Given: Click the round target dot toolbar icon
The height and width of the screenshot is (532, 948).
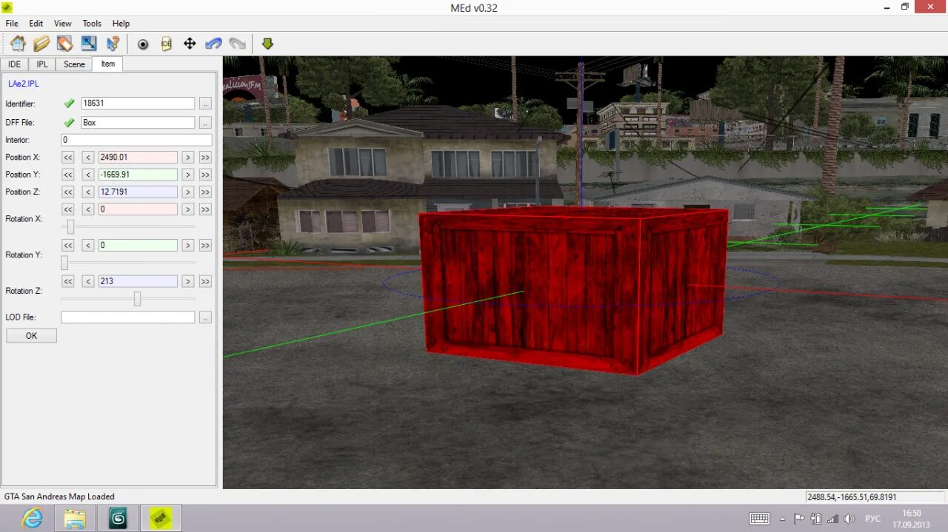Looking at the screenshot, I should pyautogui.click(x=143, y=44).
